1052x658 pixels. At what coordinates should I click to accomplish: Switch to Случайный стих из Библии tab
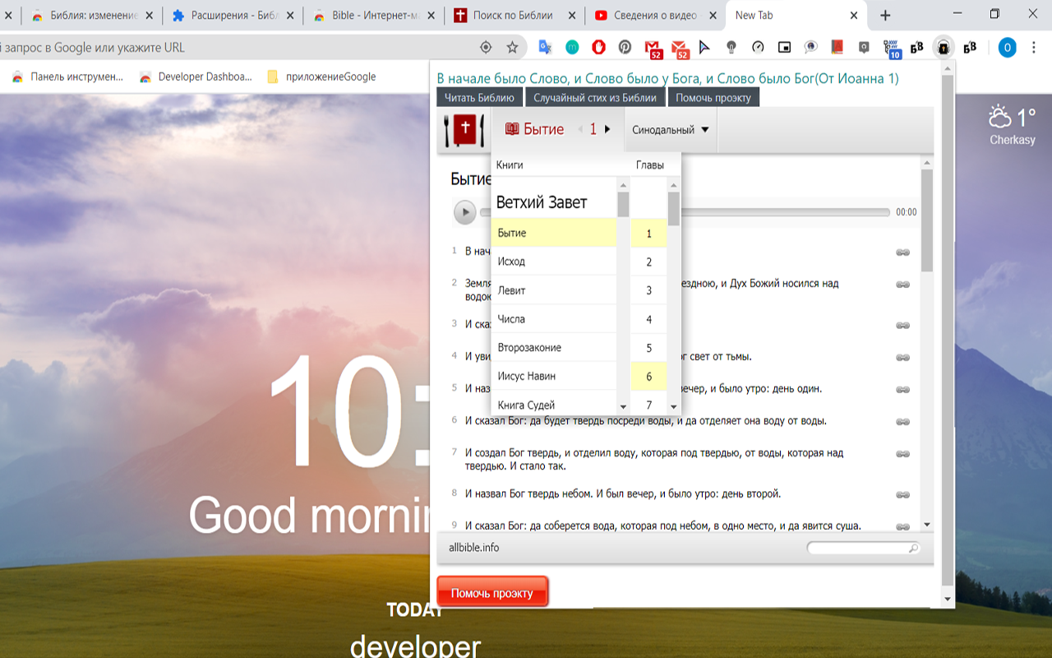coord(595,98)
